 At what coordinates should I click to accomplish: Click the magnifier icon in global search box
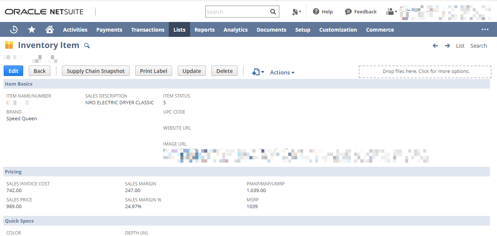point(273,12)
